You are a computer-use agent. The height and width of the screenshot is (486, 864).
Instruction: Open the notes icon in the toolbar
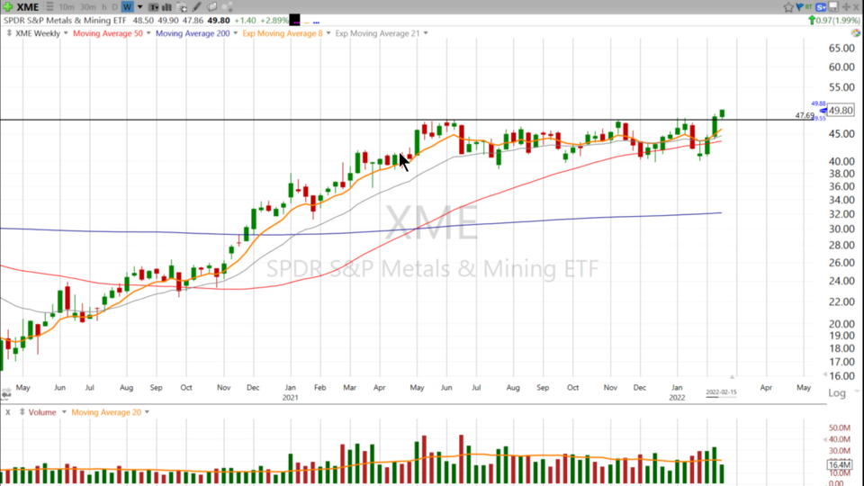212,7
